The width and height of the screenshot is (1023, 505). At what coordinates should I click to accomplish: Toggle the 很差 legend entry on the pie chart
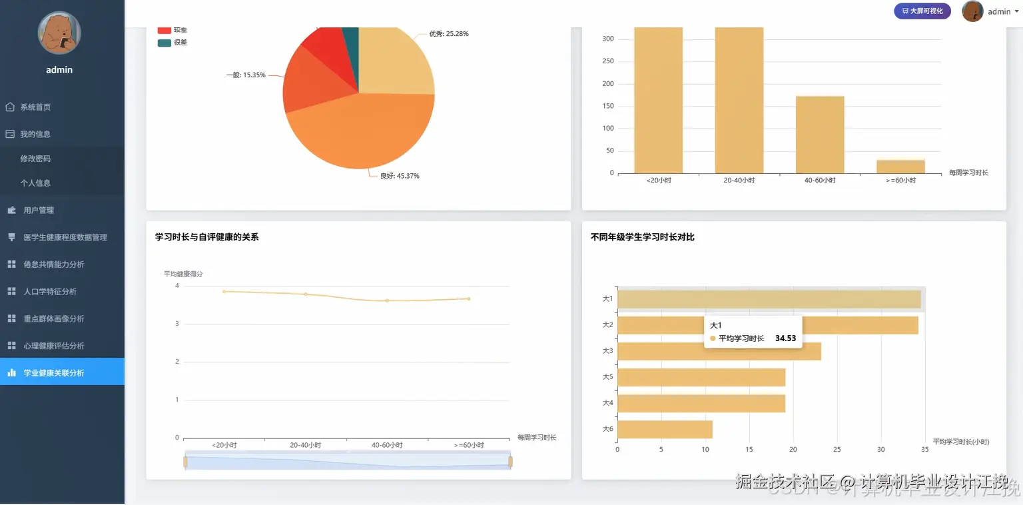pos(172,43)
